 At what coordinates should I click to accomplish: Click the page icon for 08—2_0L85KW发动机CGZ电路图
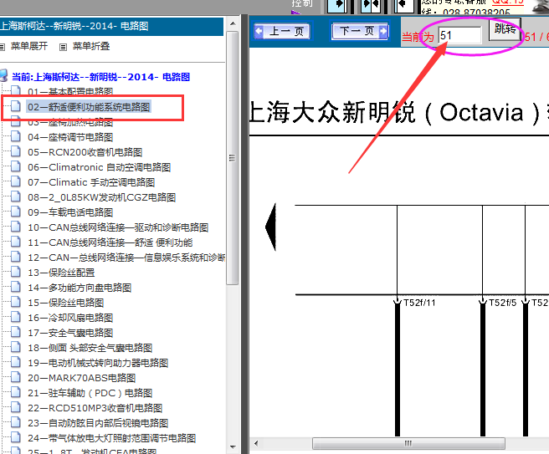15,196
